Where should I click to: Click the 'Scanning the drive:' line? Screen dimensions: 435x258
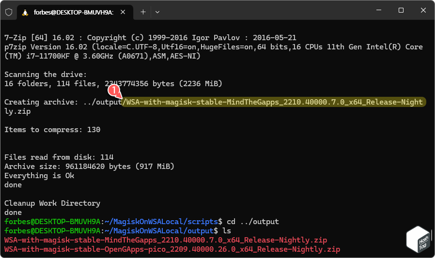point(46,75)
